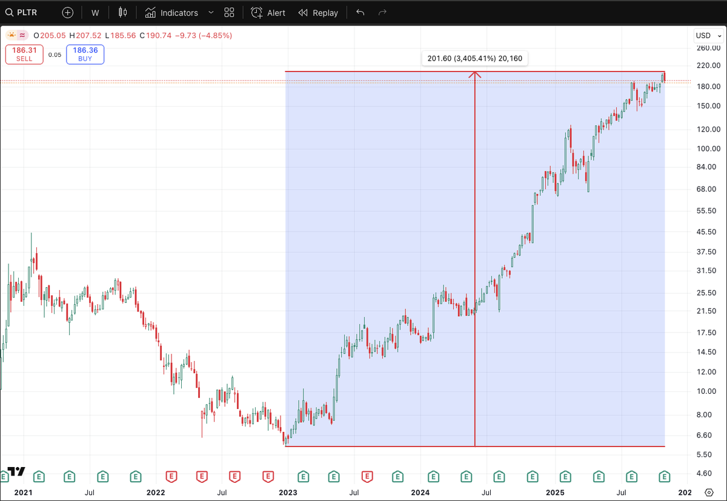Image resolution: width=727 pixels, height=501 pixels.
Task: Open chart settings hexagon gear icon
Action: (x=709, y=493)
